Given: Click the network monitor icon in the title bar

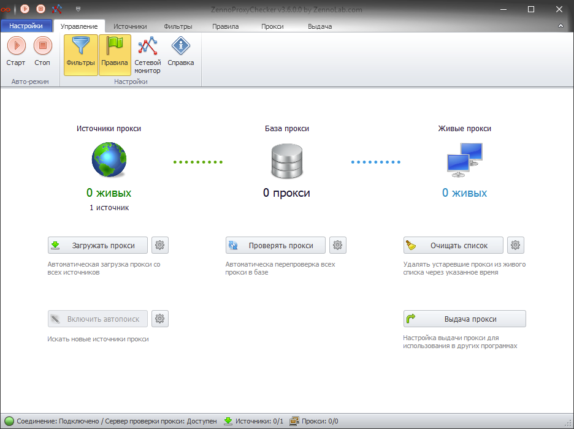Looking at the screenshot, I should tap(56, 9).
